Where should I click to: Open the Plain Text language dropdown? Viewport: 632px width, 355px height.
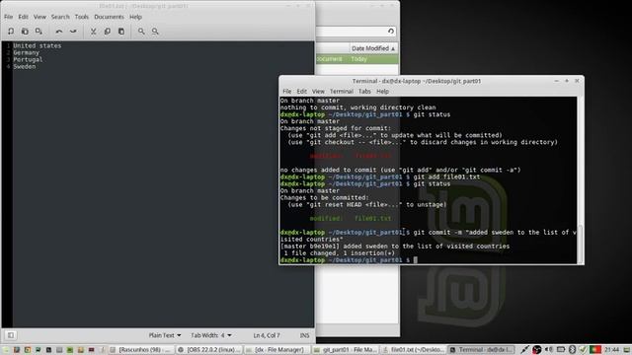pyautogui.click(x=165, y=335)
